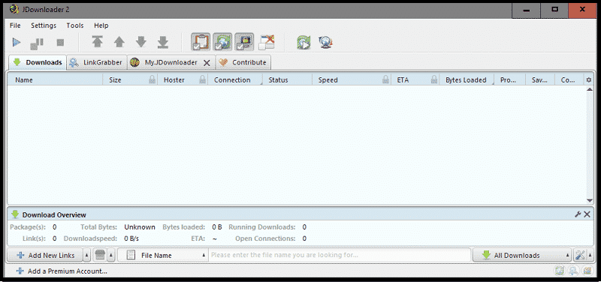Viewport: 601px width, 282px height.
Task: Sort by Sav... column header
Action: [540, 80]
